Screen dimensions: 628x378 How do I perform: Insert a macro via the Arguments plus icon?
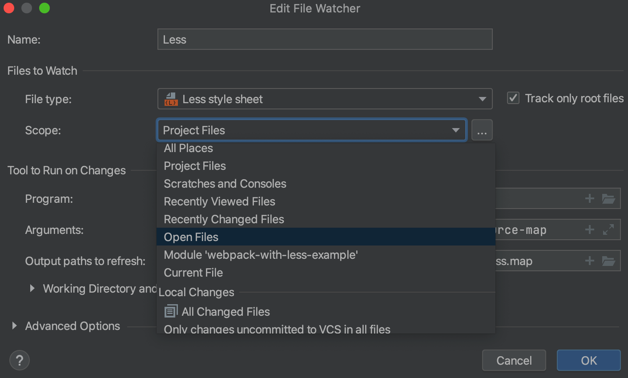point(589,229)
